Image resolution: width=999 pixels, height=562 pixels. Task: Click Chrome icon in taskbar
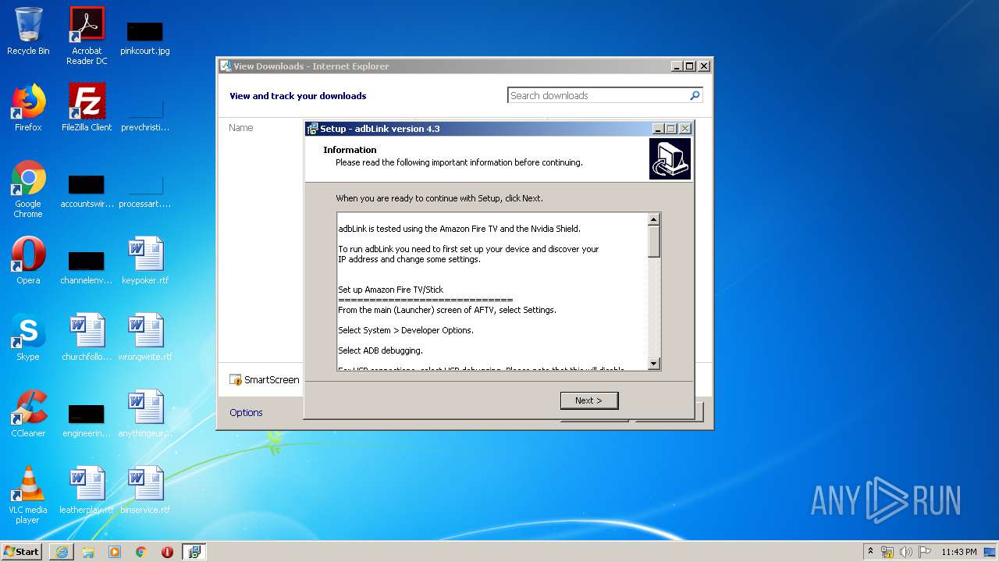[x=141, y=552]
